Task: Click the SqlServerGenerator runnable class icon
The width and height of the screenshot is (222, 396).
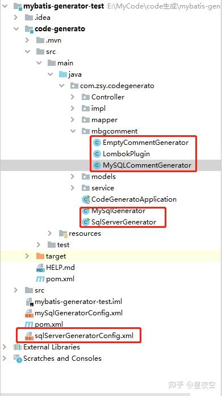Action: tap(86, 222)
